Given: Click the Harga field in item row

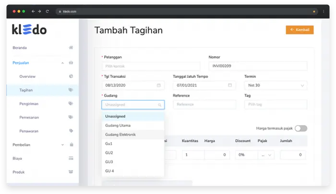Looking at the screenshot, I should (217, 155).
